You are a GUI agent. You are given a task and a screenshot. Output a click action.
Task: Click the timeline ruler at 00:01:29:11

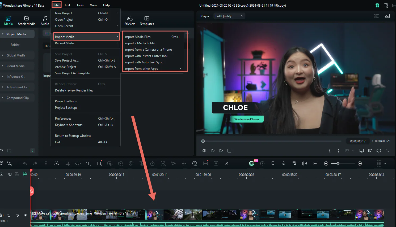(x=160, y=175)
